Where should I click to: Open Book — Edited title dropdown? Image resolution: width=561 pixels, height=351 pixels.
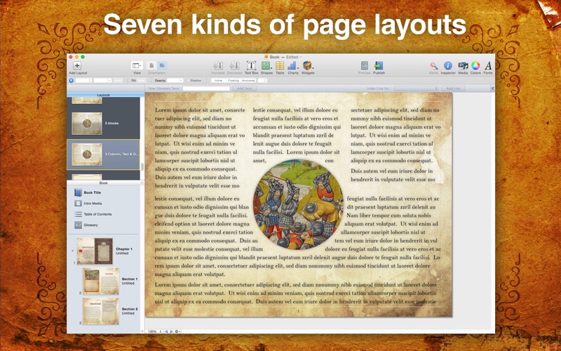pos(301,57)
